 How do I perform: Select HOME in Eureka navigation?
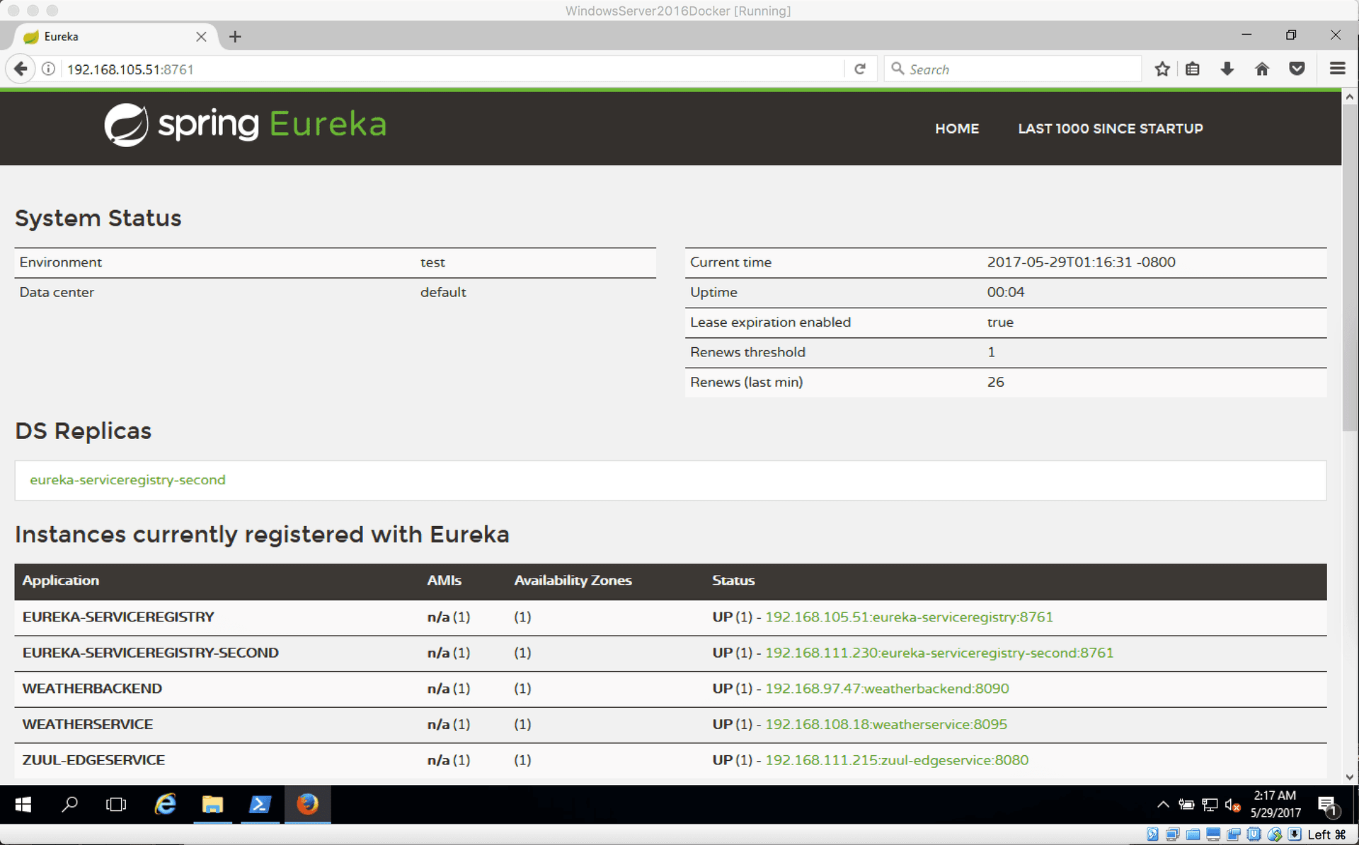coord(957,129)
